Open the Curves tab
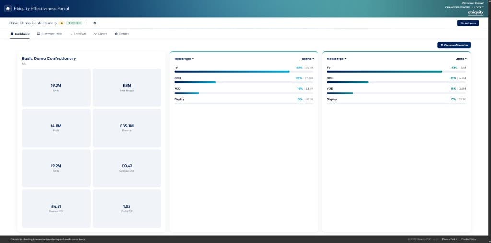The height and width of the screenshot is (243, 491). click(x=100, y=34)
